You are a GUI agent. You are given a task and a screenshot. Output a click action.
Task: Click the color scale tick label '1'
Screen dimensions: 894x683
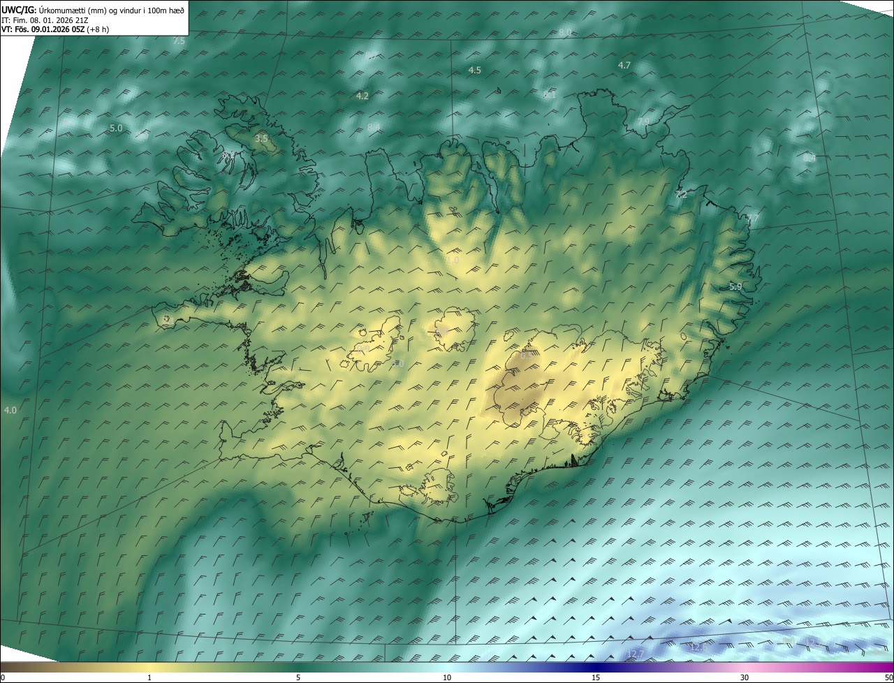(149, 677)
